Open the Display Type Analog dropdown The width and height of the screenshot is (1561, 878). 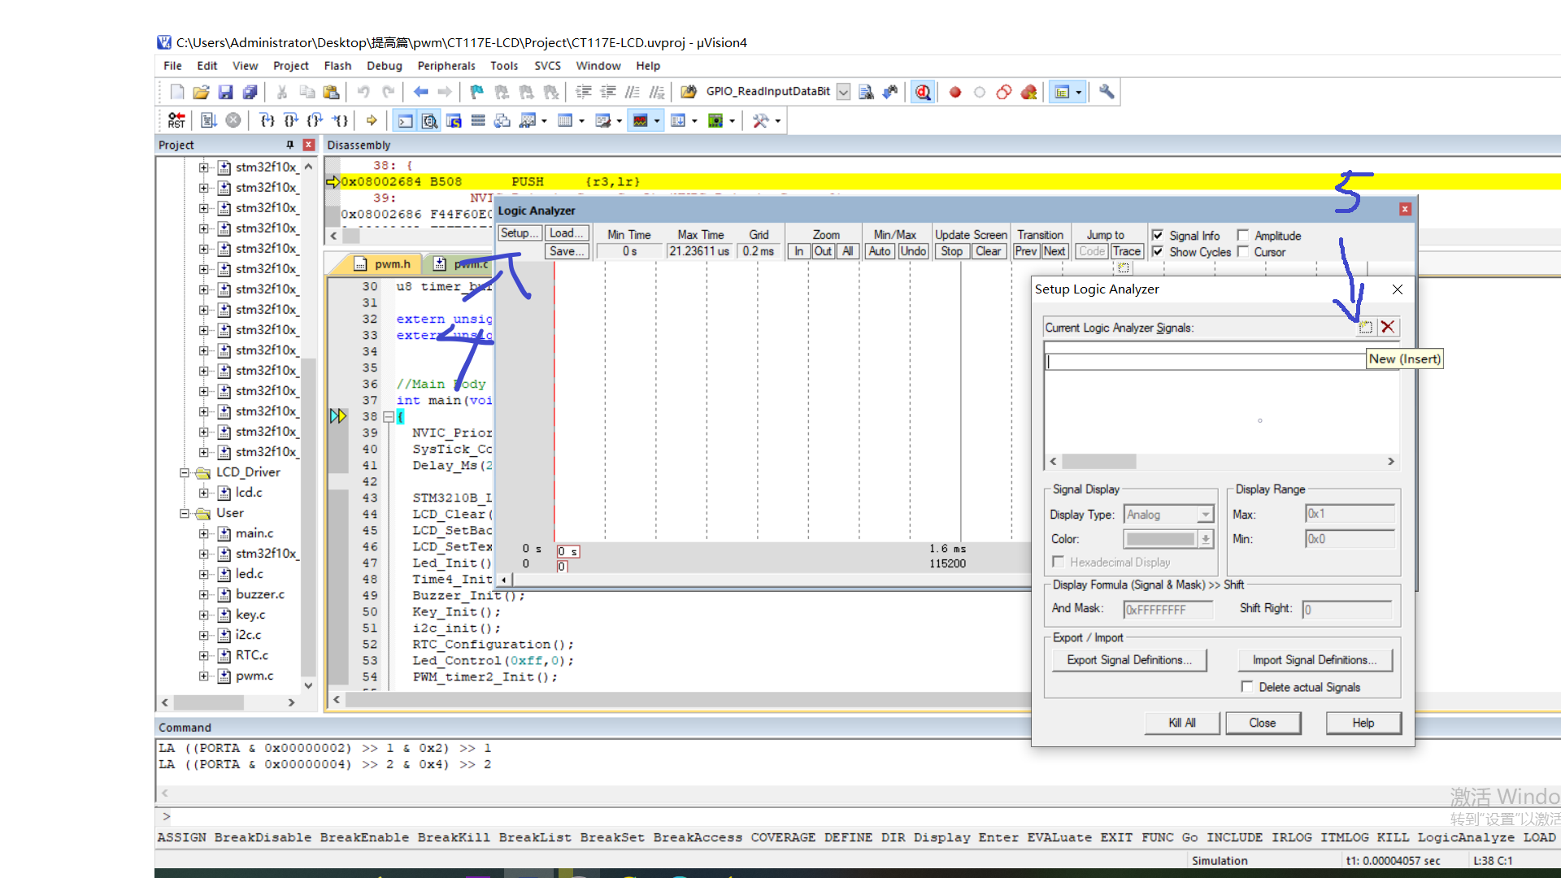click(1205, 515)
